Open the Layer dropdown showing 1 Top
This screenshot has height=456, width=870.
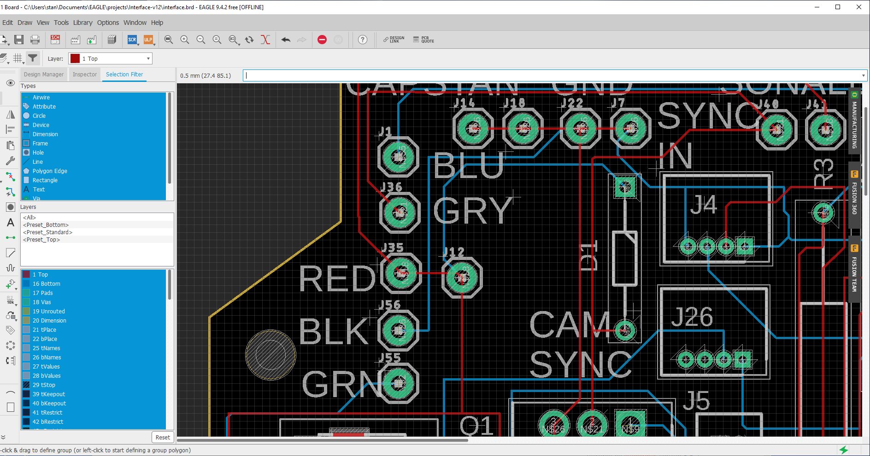coord(110,58)
